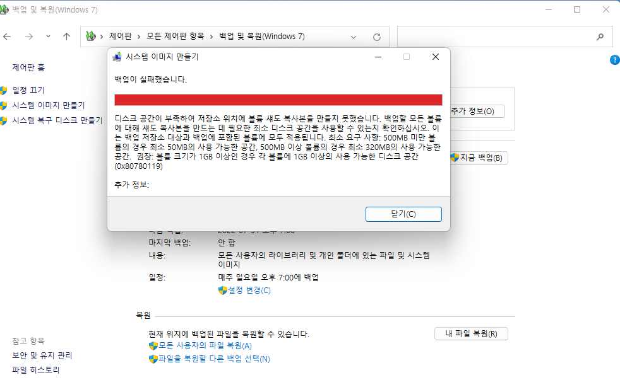The width and height of the screenshot is (620, 380).
Task: Open 모든 사용자의 파일 복원(A) link
Action: click(205, 346)
